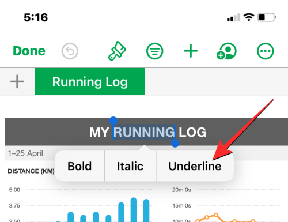Tap the Done button
This screenshot has height=222, width=288.
coord(29,51)
